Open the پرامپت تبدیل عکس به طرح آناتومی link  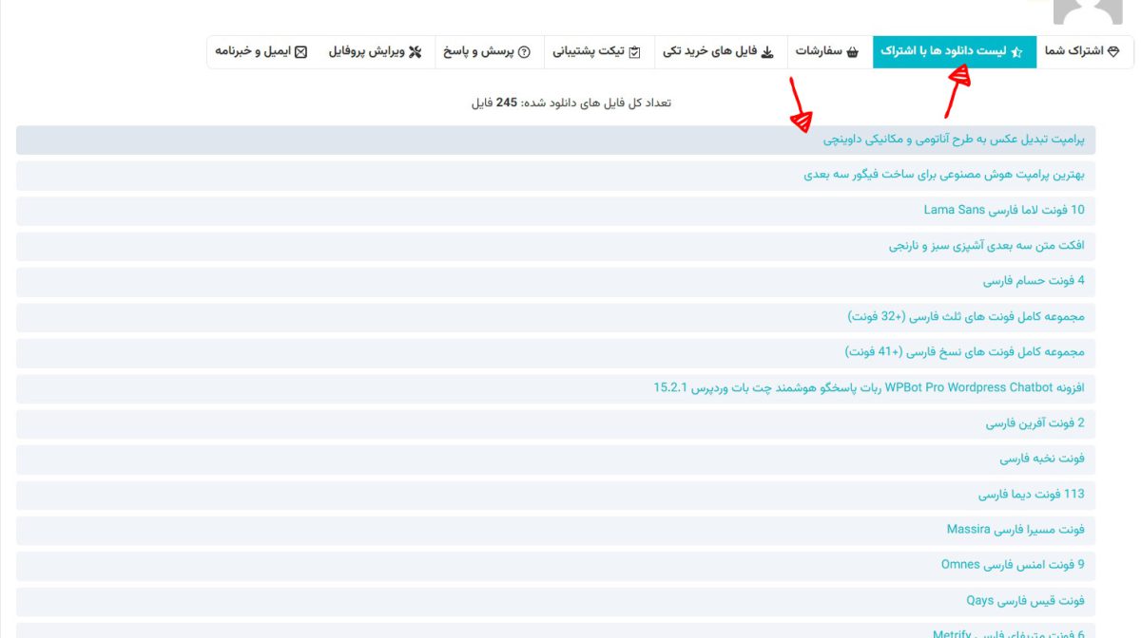[x=953, y=140]
